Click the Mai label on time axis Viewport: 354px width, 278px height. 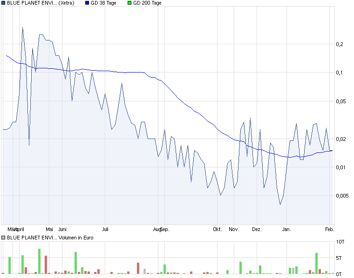point(49,229)
